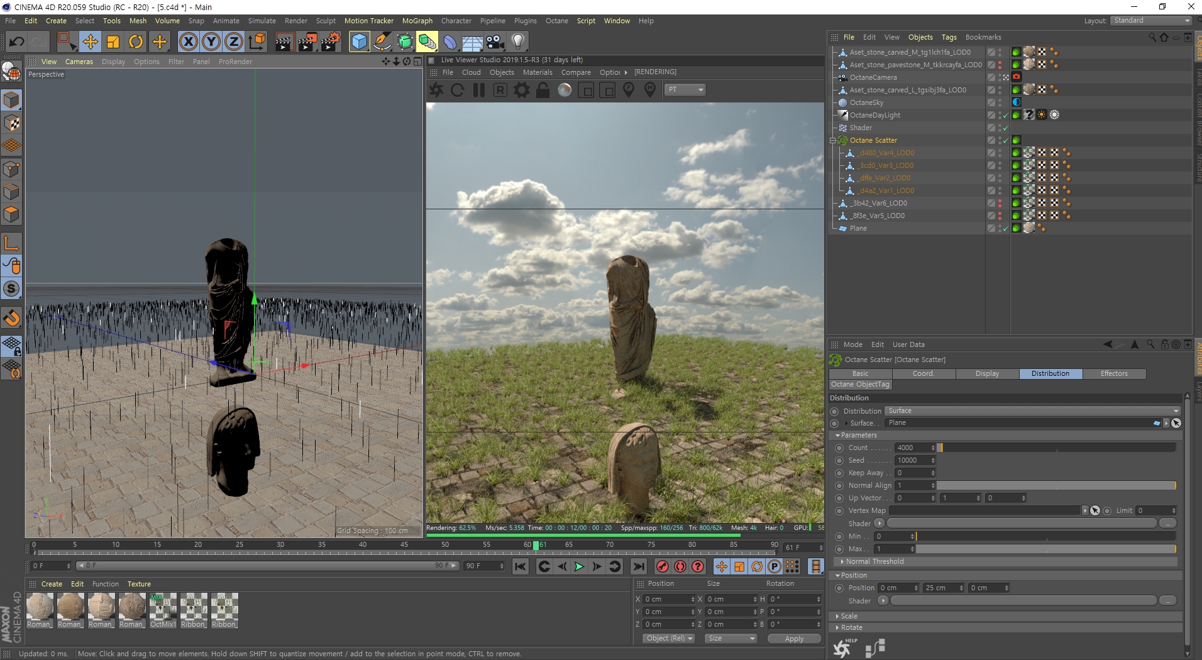
Task: Play animation forwards
Action: (x=579, y=566)
